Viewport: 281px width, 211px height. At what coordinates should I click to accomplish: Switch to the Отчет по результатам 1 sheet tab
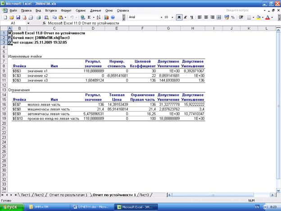[68, 195]
